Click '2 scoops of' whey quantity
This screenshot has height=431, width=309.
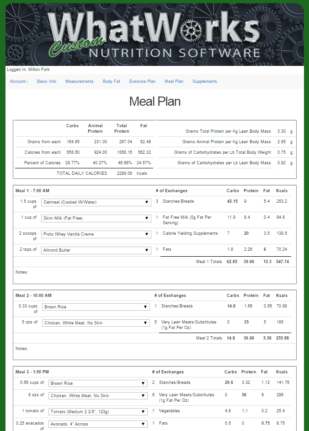(28, 236)
